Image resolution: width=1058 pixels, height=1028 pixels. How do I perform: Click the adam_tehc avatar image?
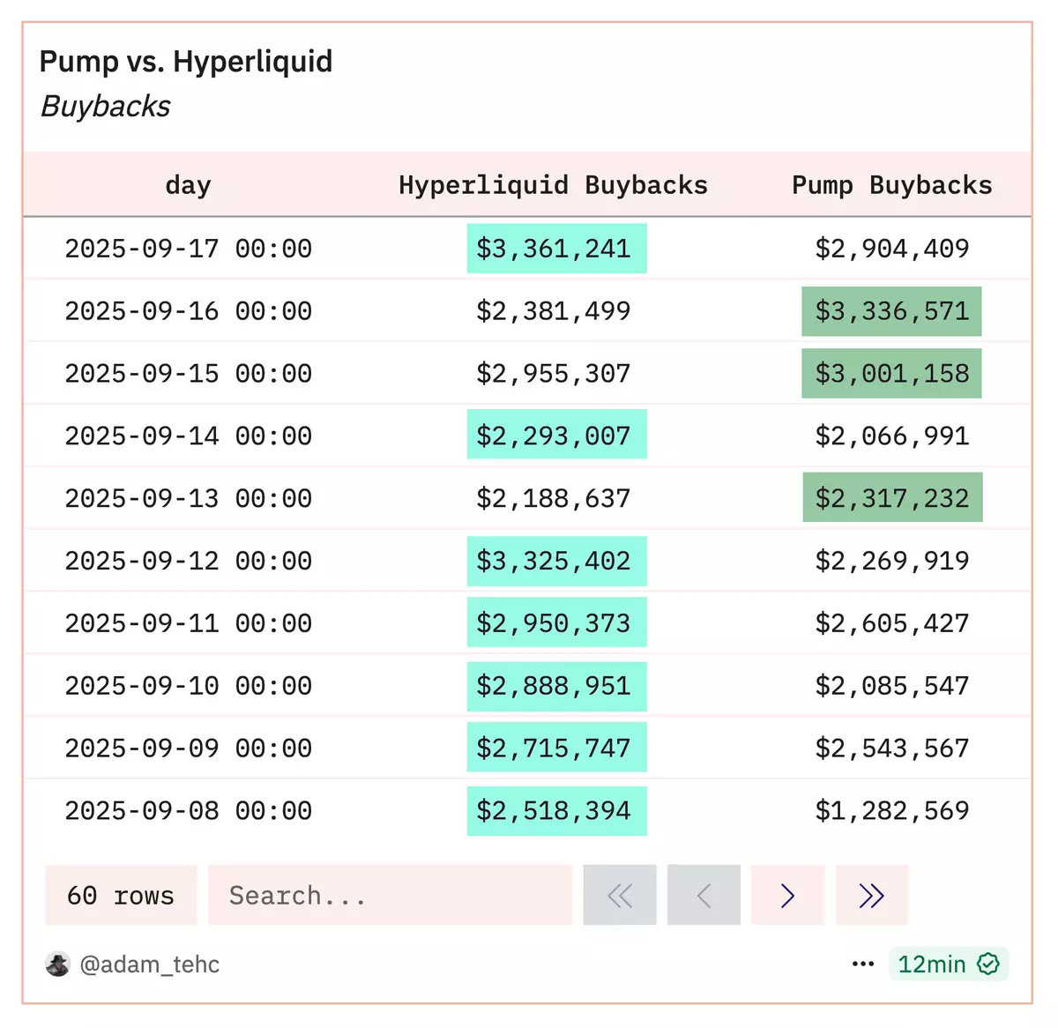click(58, 965)
